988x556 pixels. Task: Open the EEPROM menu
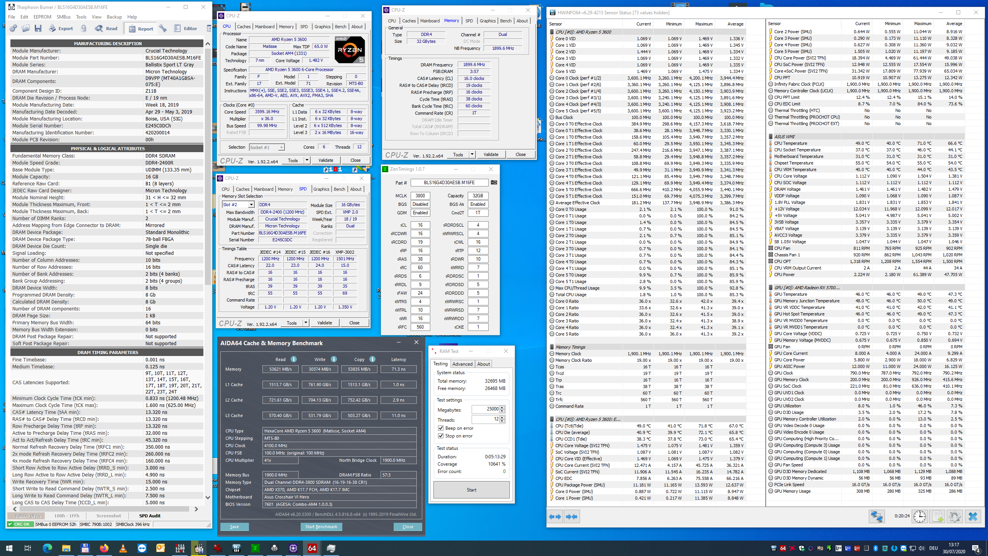click(x=42, y=17)
